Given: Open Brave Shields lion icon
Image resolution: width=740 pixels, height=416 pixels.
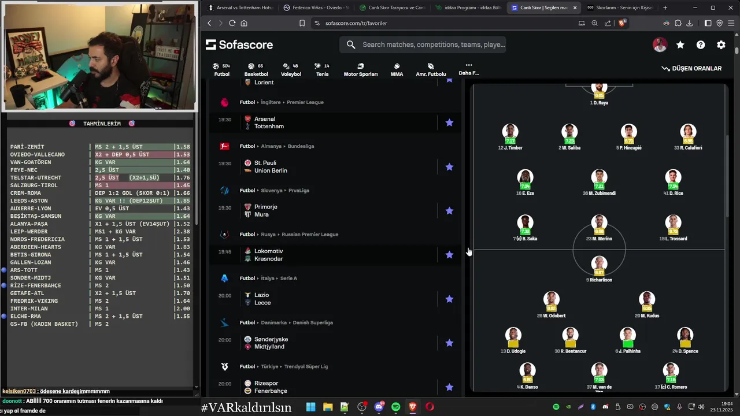Looking at the screenshot, I should point(622,23).
